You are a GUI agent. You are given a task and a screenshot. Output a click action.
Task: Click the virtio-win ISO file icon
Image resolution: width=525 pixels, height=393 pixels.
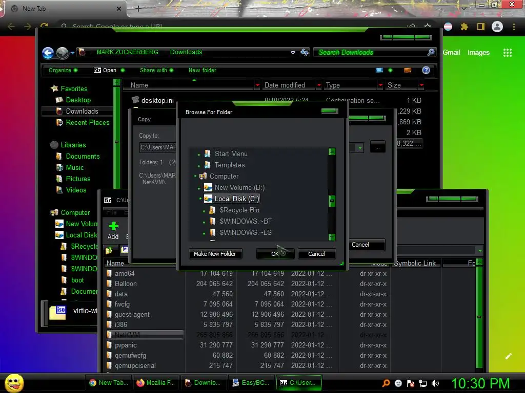coord(57,313)
